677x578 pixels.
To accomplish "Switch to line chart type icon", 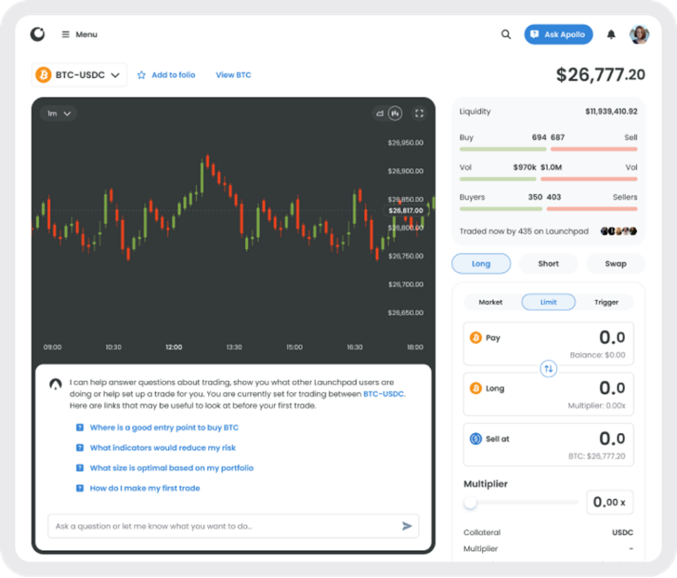I will tap(380, 114).
